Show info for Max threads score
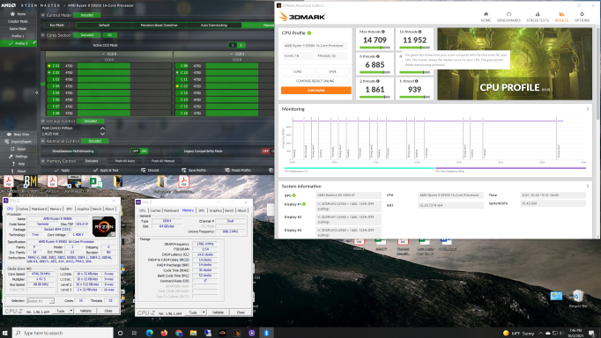The image size is (601, 338). [x=383, y=32]
